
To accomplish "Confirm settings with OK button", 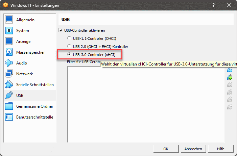I will pos(166,149).
